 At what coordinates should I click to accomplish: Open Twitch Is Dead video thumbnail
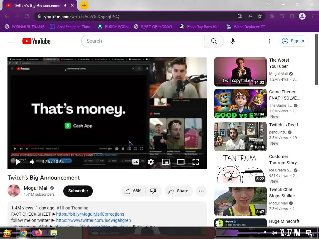[x=240, y=137]
